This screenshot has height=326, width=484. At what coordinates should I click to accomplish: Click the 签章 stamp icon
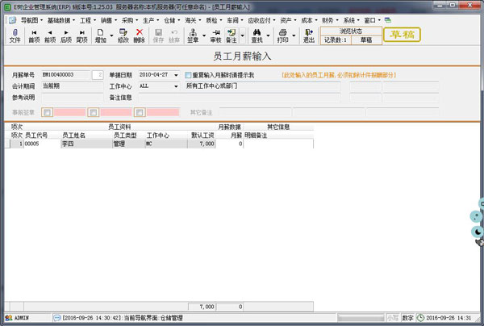click(x=193, y=32)
